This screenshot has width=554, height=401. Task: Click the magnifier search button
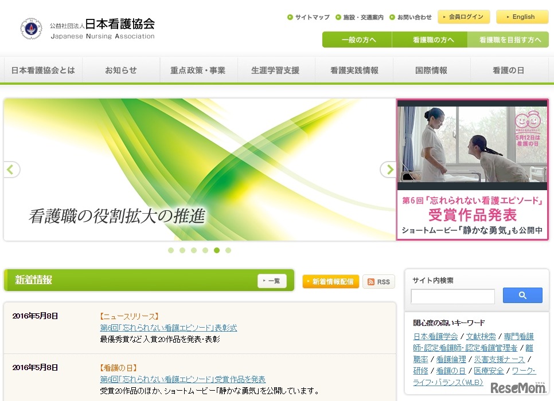pos(522,296)
